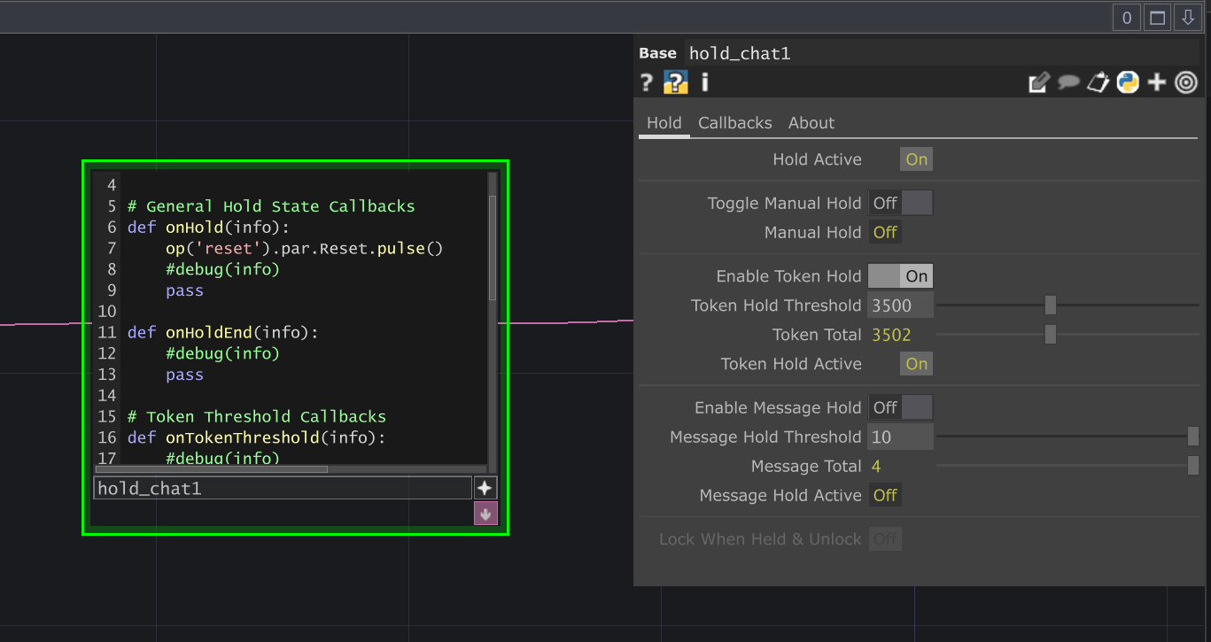Click the comment speech bubble icon
This screenshot has width=1211, height=642.
(x=1068, y=82)
